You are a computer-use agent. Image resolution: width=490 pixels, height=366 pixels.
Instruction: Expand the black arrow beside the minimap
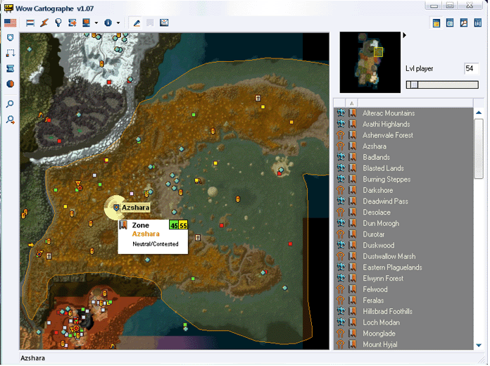404,35
